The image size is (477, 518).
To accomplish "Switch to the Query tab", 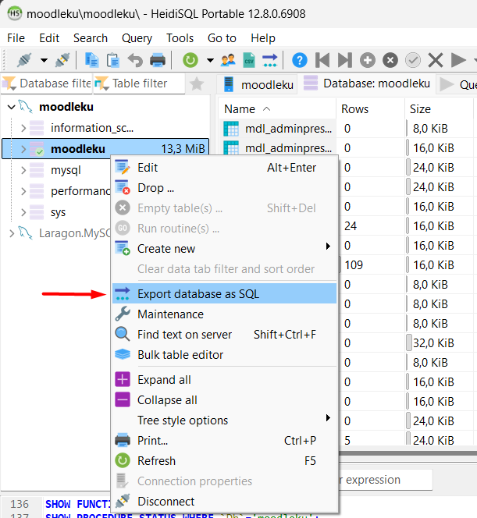I will click(x=457, y=84).
